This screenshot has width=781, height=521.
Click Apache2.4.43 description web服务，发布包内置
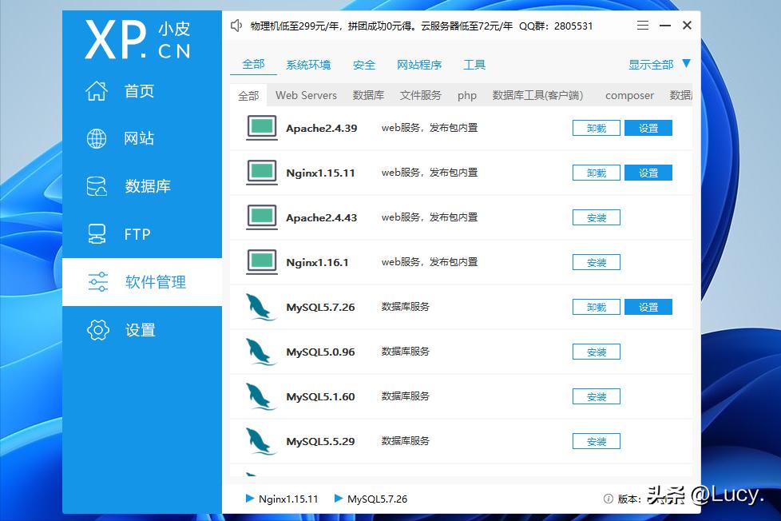point(430,217)
